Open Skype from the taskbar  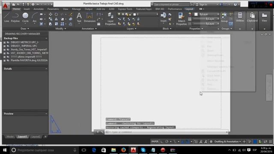coord(143,150)
